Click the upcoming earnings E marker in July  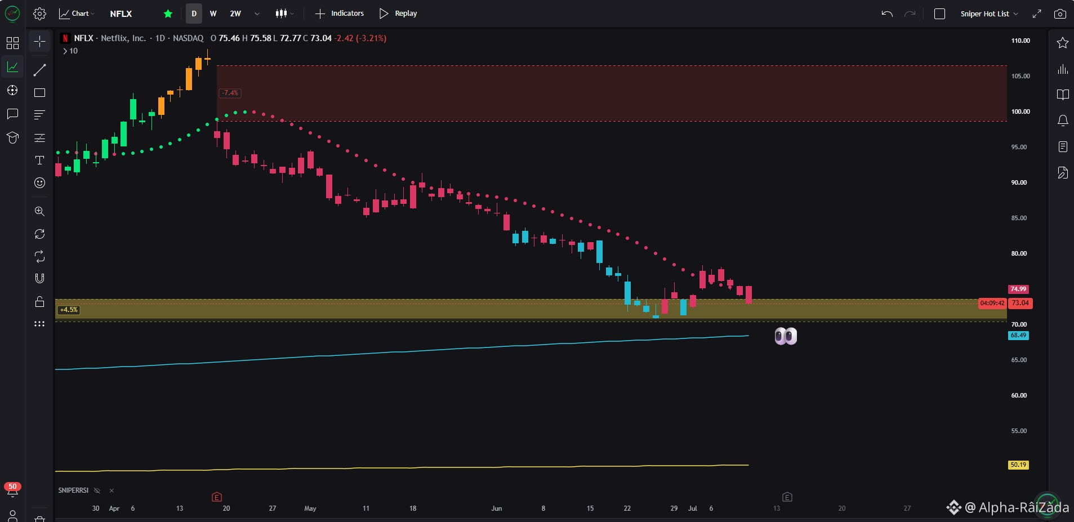click(787, 497)
